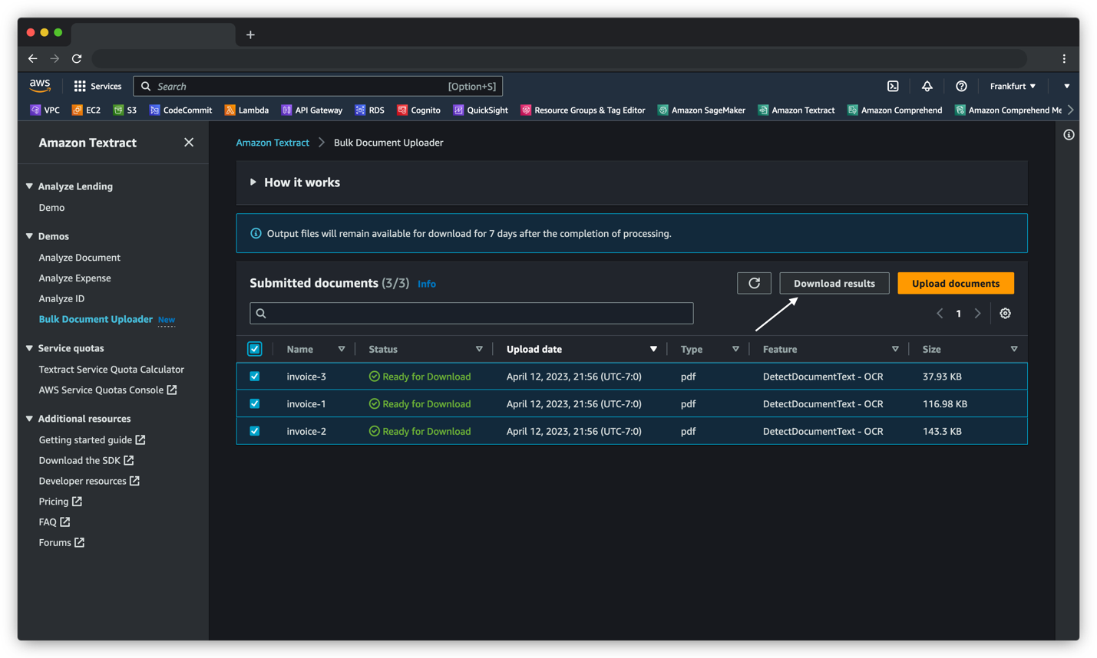Collapse the Service quotas sidebar section

click(30, 348)
